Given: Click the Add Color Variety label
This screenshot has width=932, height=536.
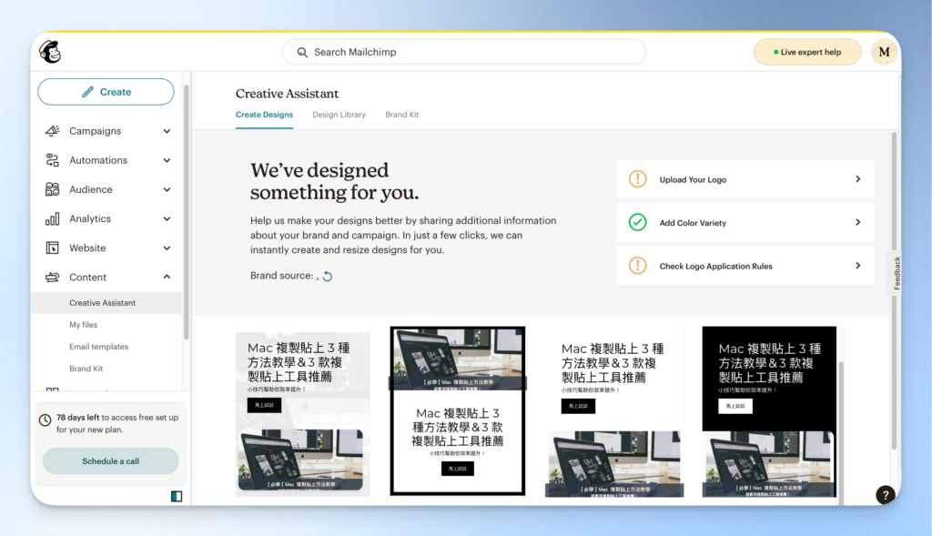Looking at the screenshot, I should 693,223.
